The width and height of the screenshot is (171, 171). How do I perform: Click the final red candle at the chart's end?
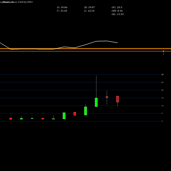coord(118,99)
